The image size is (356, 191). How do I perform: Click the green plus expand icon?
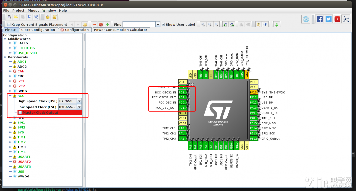(107, 24)
